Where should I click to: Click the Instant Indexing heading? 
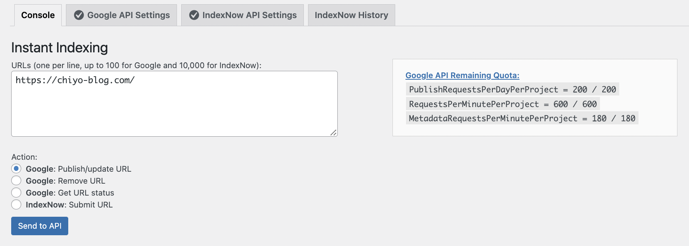pyautogui.click(x=59, y=48)
